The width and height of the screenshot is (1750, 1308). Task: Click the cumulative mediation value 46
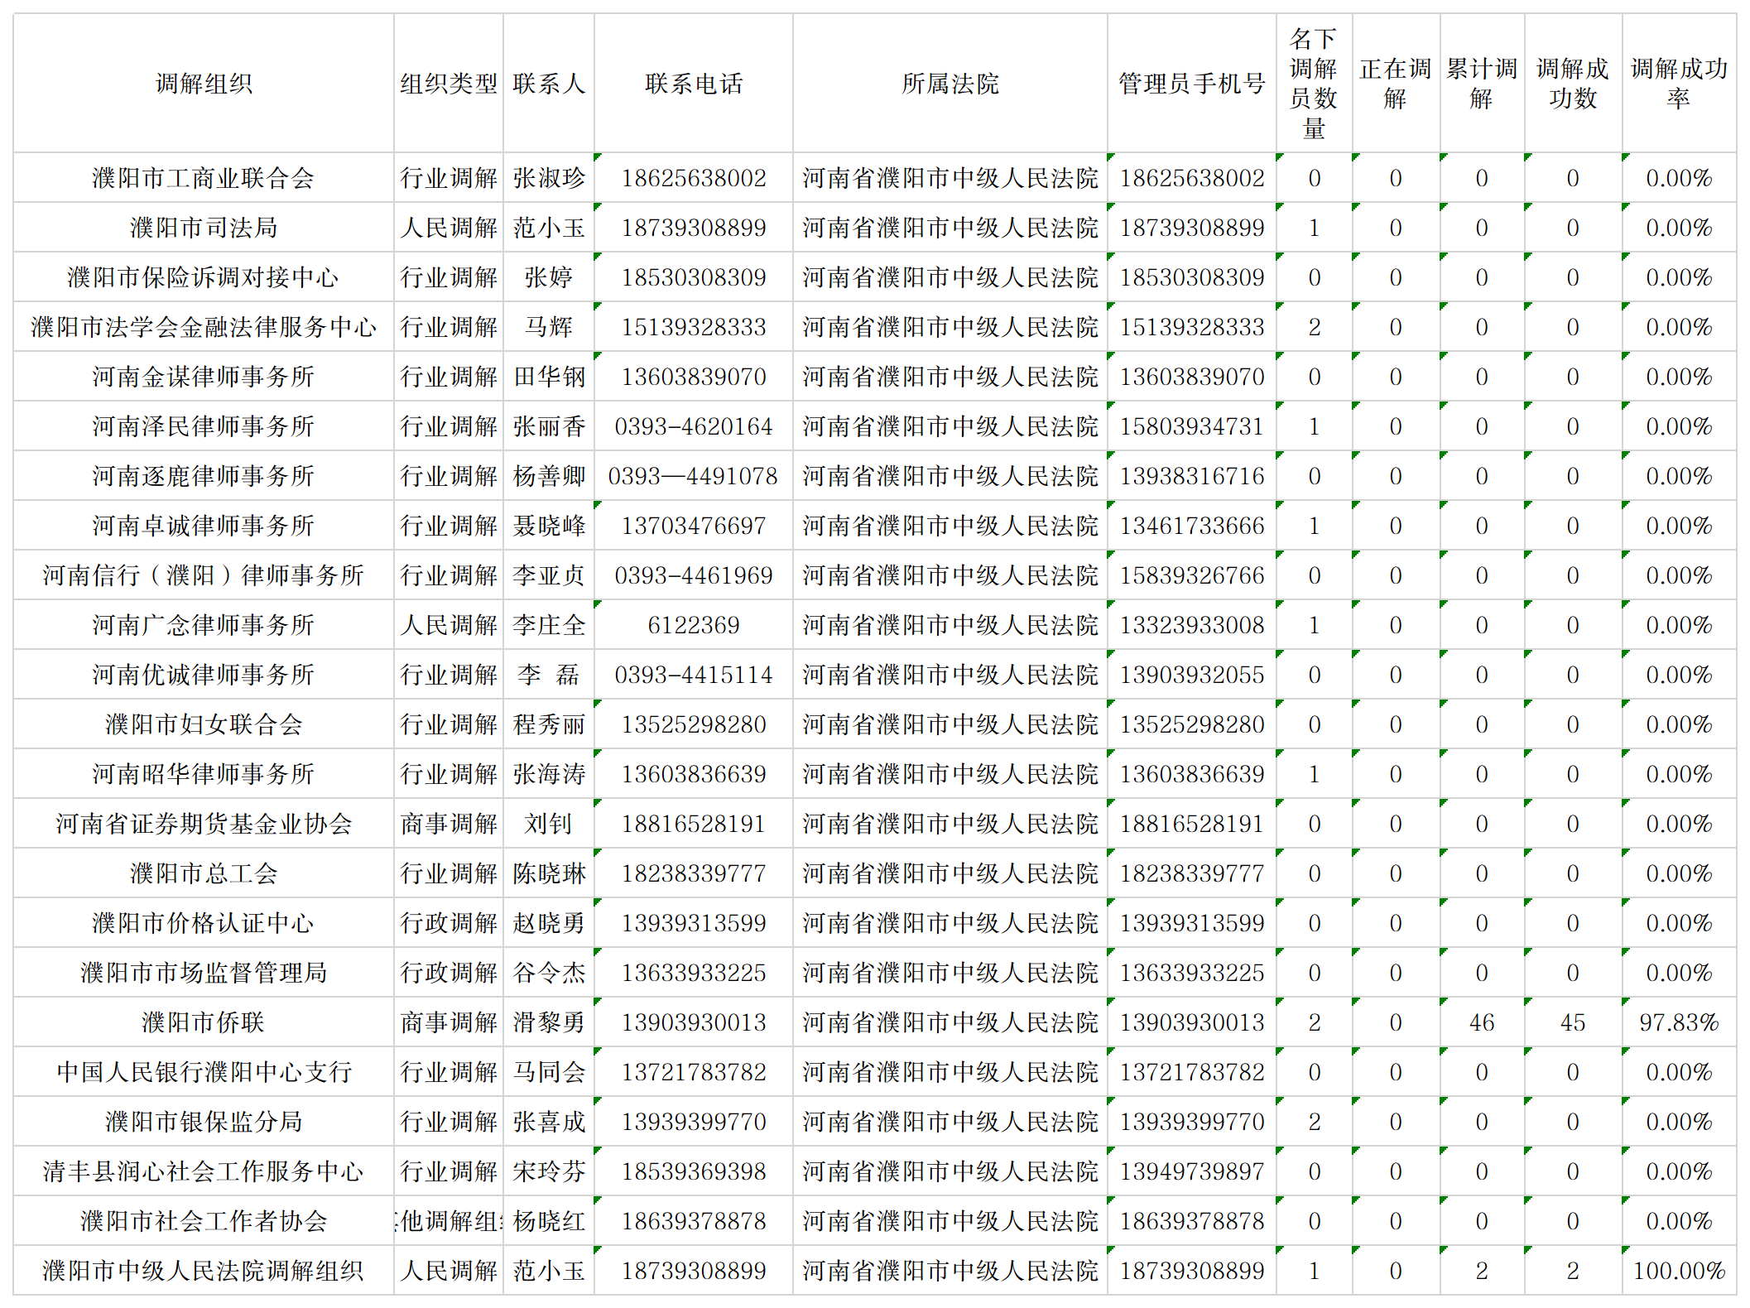(1482, 1022)
